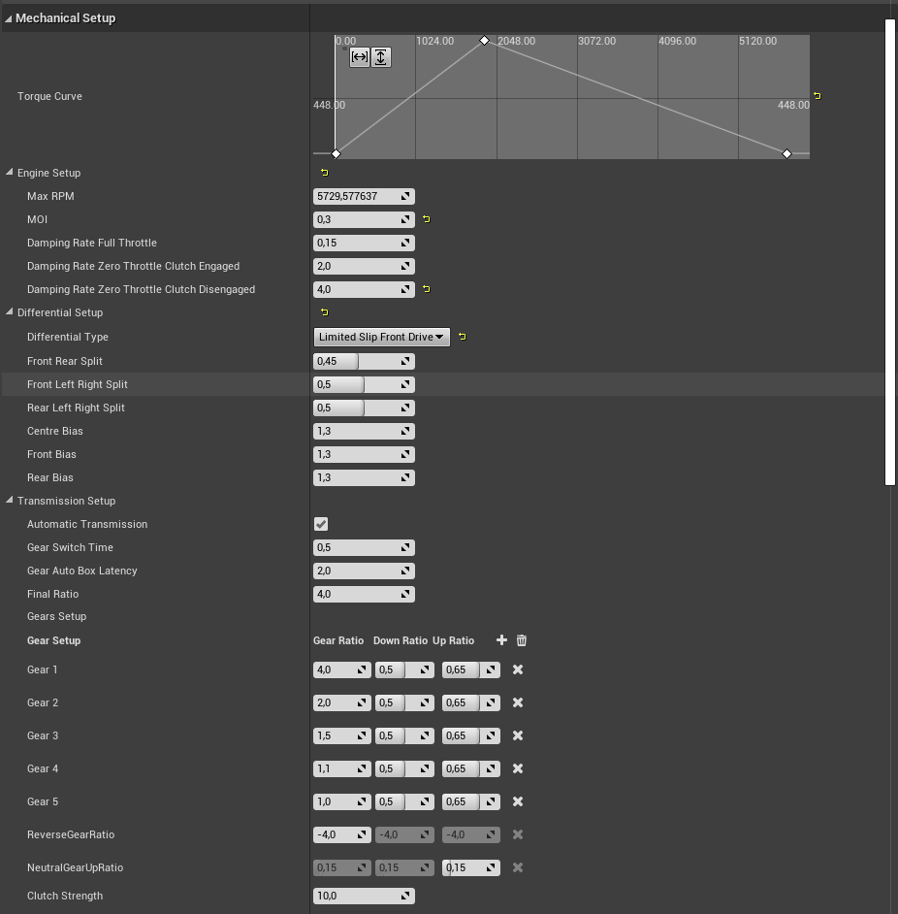Remove Gear 3 with X icon
Viewport: 898px width, 914px height.
(518, 735)
